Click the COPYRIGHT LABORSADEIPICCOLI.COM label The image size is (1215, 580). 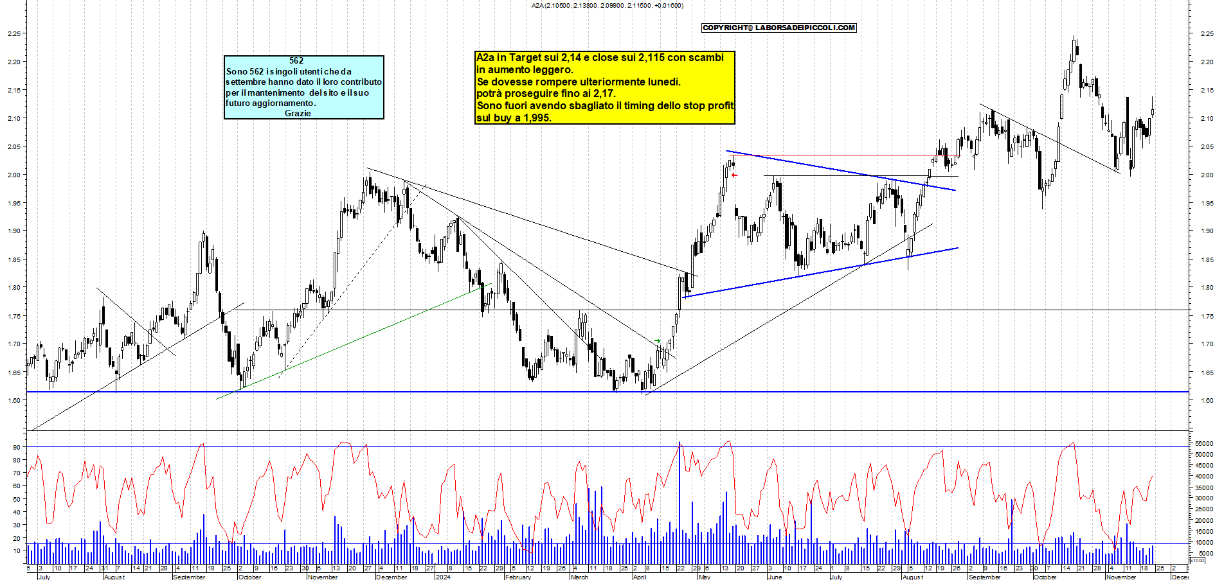click(x=779, y=28)
